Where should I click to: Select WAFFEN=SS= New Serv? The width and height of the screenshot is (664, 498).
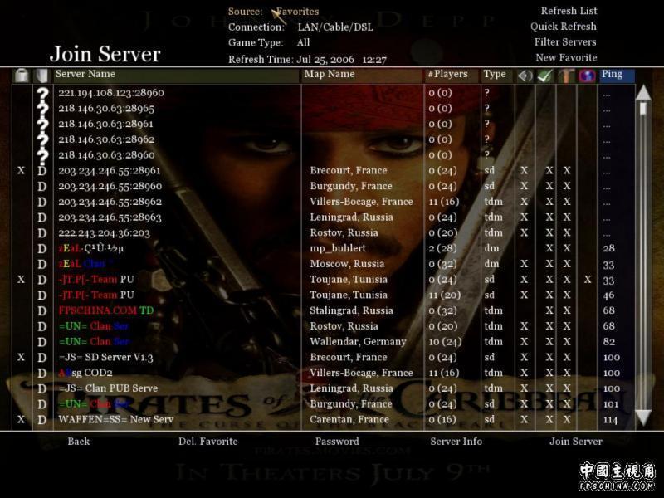(115, 420)
